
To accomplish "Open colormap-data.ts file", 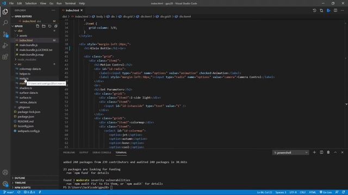I will click(30, 69).
